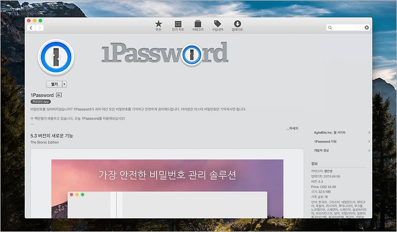
Task: Clear the search field with the X icon
Action: click(x=367, y=28)
